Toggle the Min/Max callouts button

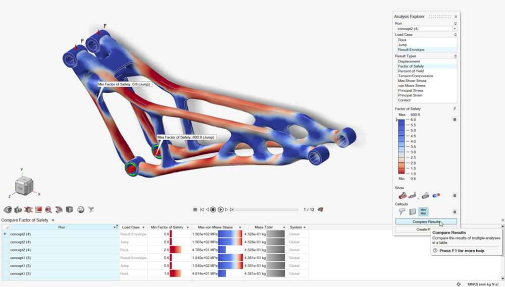[424, 212]
